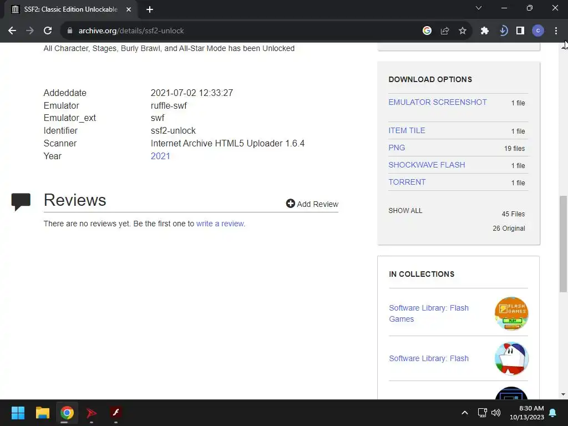Click the Add Review text link
This screenshot has height=426, width=568.
point(318,204)
